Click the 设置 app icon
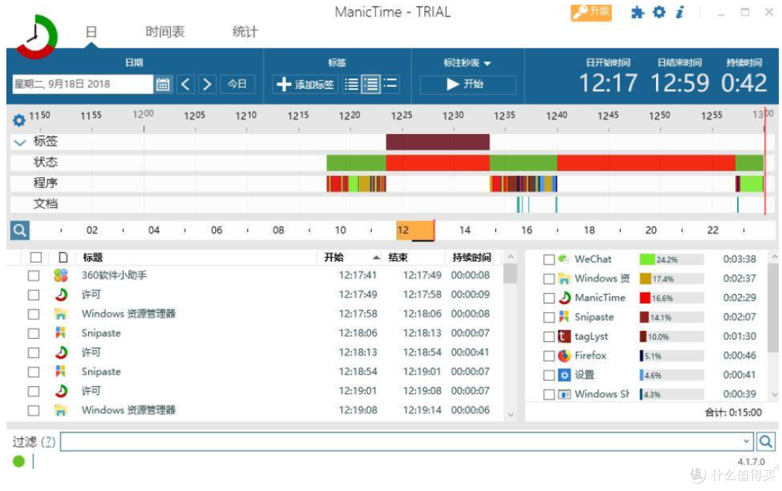The width and height of the screenshot is (782, 491). [x=564, y=375]
